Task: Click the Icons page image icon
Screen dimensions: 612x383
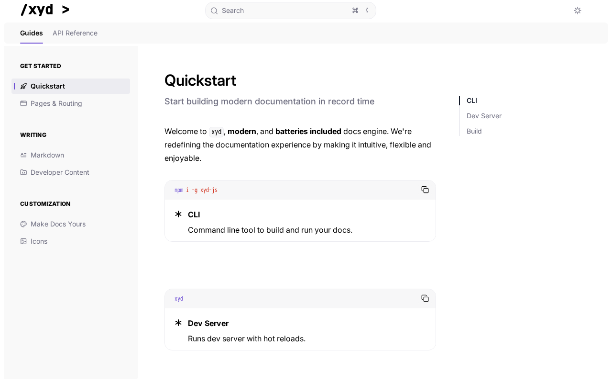Action: pos(23,241)
